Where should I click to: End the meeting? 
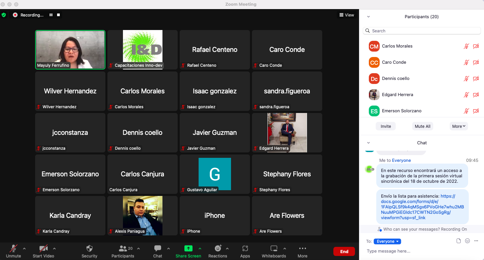click(344, 251)
